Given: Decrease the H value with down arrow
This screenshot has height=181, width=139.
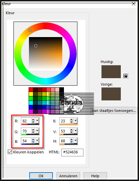Looking at the screenshot, I should pyautogui.click(x=72, y=142).
